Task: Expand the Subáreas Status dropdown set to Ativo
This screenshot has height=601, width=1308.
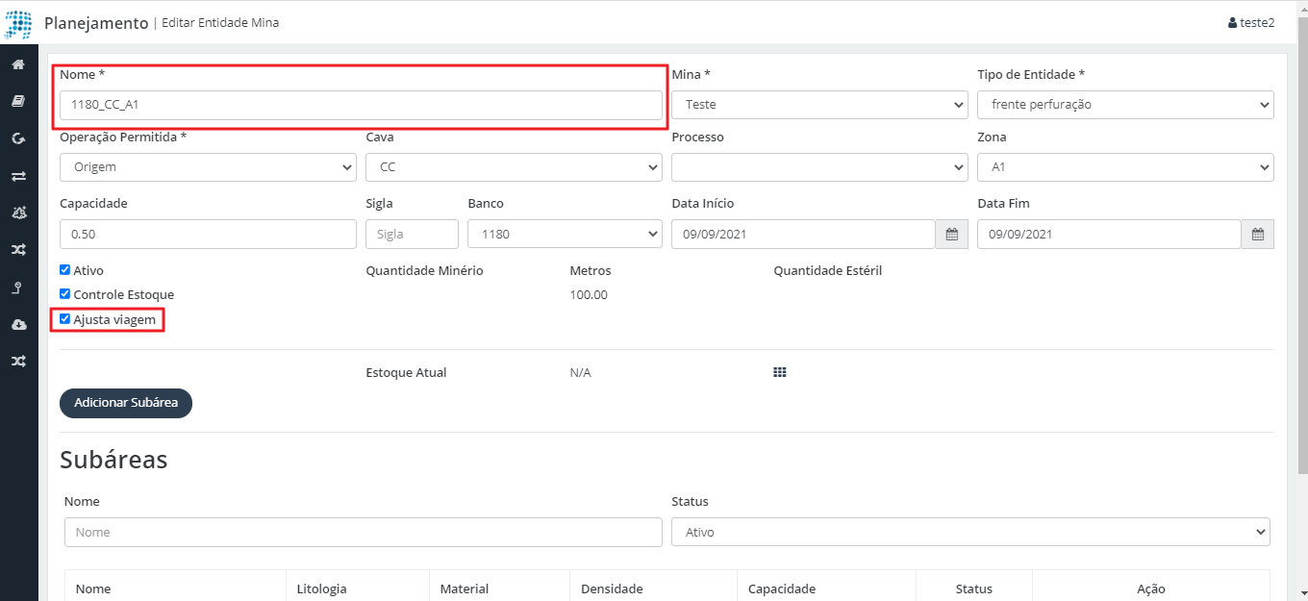Action: tap(970, 532)
